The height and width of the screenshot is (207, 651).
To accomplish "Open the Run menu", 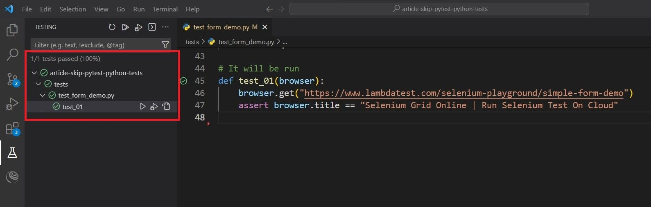I will click(x=139, y=9).
